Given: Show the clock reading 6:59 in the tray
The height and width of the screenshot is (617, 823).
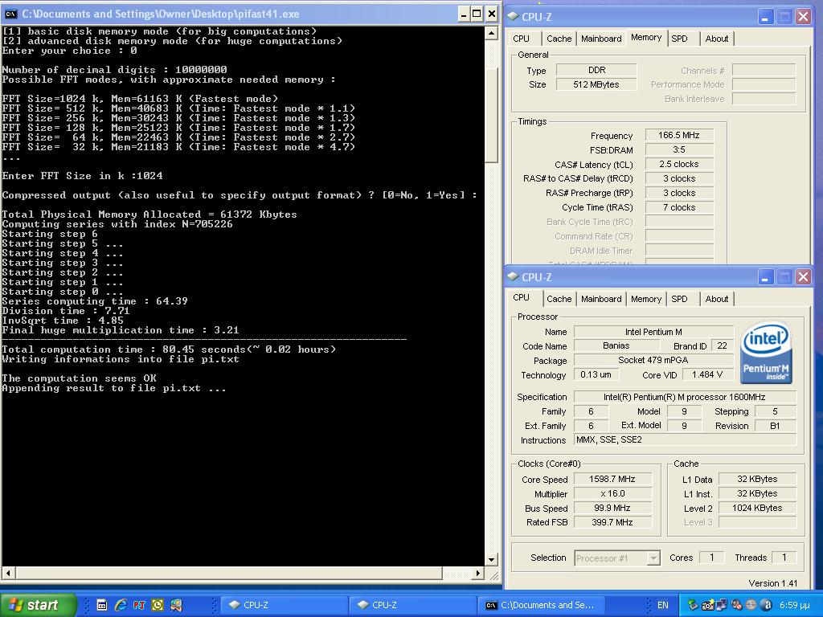Looking at the screenshot, I should pyautogui.click(x=794, y=605).
